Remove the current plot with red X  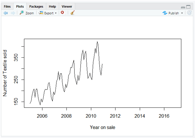62,13
